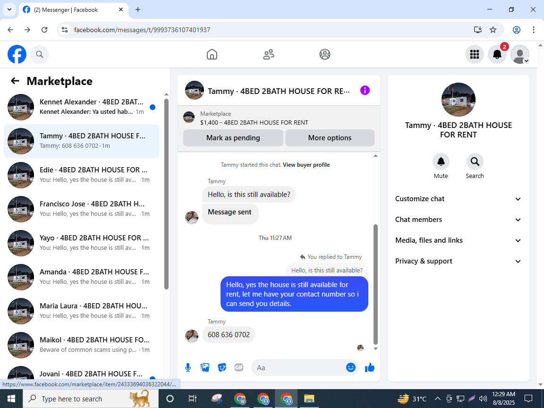Image resolution: width=544 pixels, height=408 pixels.
Task: Open the Chrome profile icon
Action: pyautogui.click(x=517, y=30)
